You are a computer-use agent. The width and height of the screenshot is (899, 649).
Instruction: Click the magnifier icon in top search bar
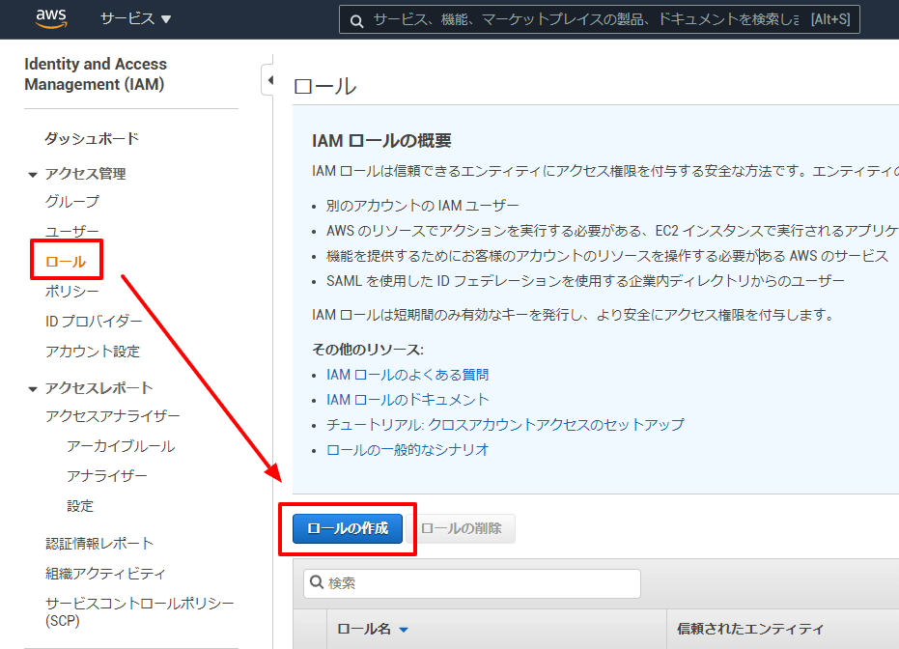(x=356, y=21)
